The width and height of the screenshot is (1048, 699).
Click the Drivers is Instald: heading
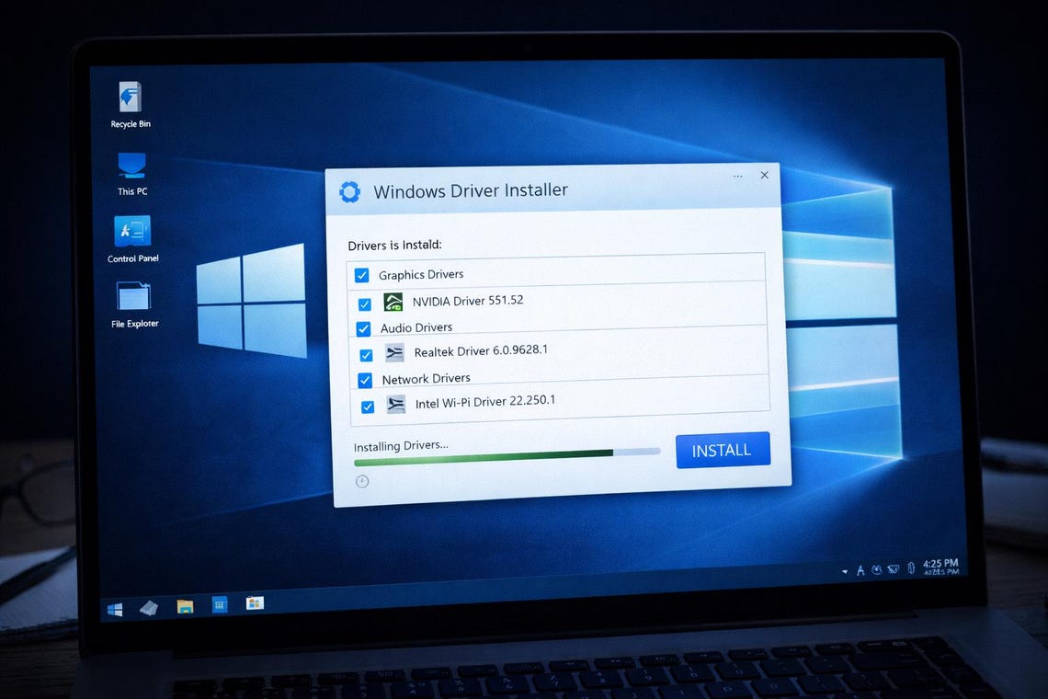[394, 245]
